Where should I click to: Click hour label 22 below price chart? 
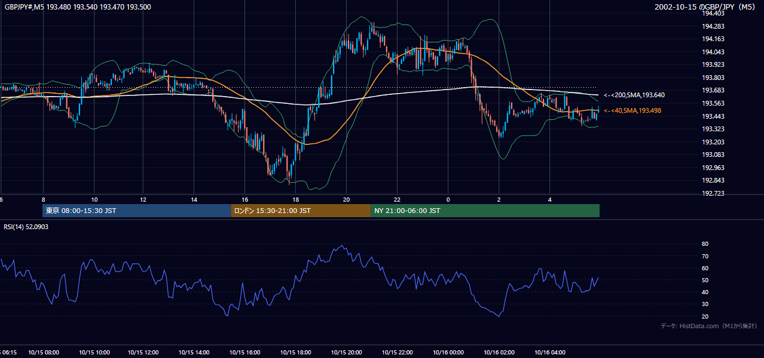(x=397, y=199)
